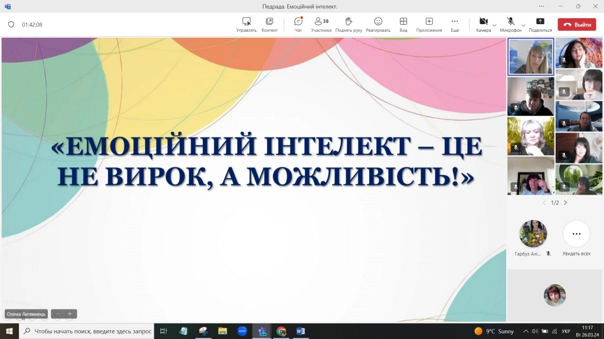Switch keyboard language УКР indicator
The image size is (604, 339).
pyautogui.click(x=566, y=331)
